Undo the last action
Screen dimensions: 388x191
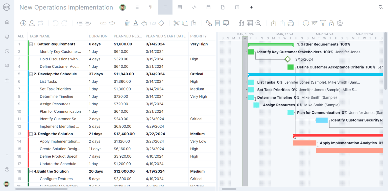[x=55, y=23]
